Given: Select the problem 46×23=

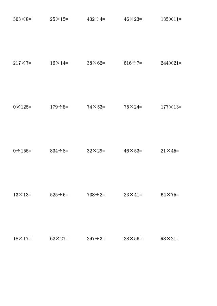Looking at the screenshot, I should tap(133, 19).
